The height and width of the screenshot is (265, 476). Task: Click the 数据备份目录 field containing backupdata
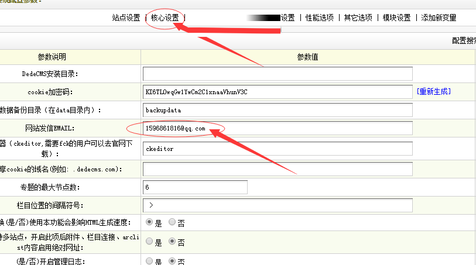click(278, 110)
